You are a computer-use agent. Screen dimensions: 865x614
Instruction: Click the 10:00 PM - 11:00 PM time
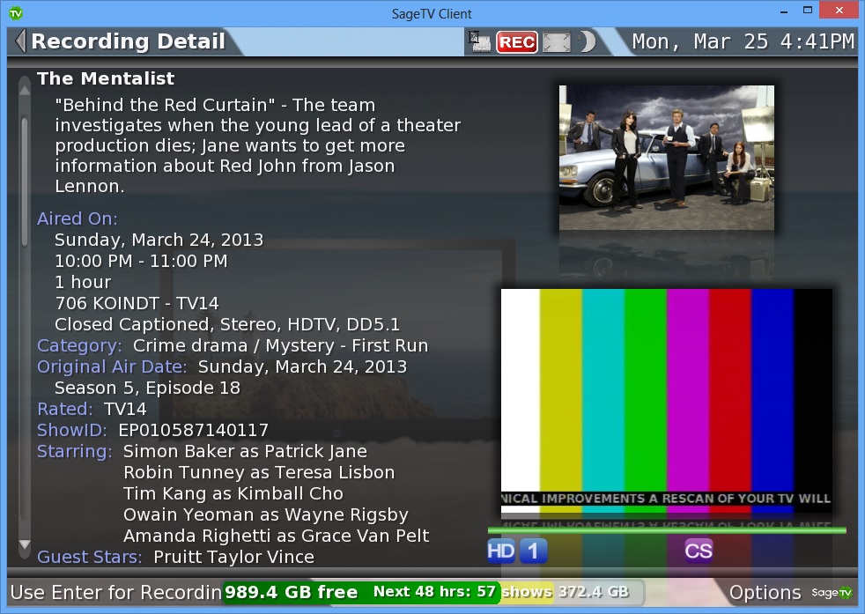tap(141, 261)
